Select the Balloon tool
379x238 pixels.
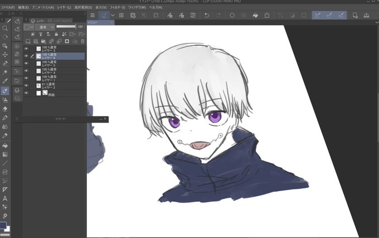[5, 181]
